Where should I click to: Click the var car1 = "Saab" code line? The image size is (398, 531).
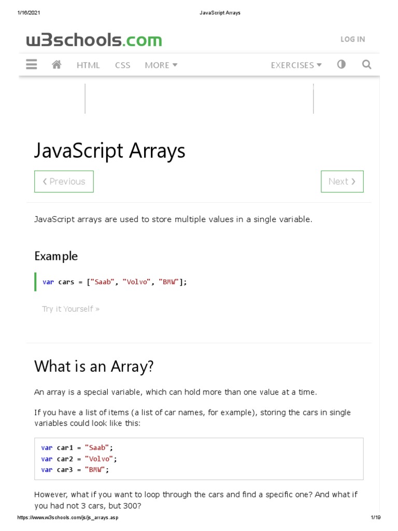pyautogui.click(x=77, y=448)
